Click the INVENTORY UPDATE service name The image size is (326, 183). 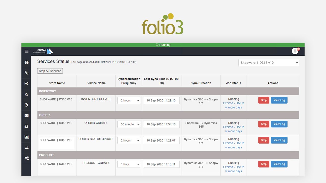click(96, 99)
